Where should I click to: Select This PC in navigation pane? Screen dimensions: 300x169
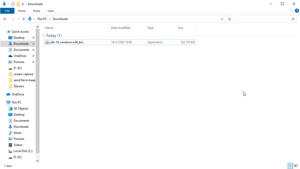[x=16, y=102]
